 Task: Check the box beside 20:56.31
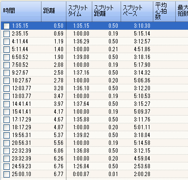coord(7,143)
